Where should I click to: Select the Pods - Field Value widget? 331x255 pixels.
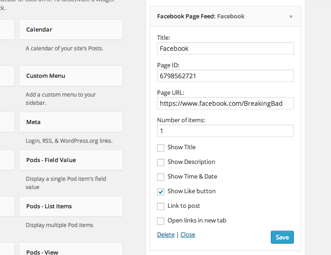(x=71, y=160)
